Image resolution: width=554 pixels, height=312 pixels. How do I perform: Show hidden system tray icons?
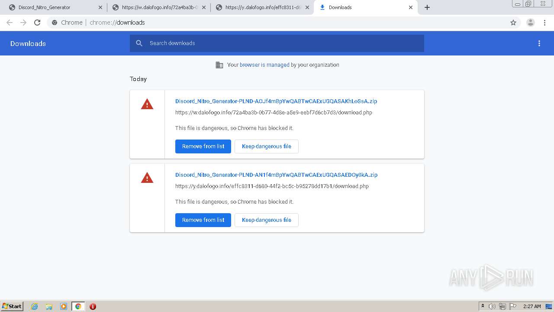pos(483,306)
